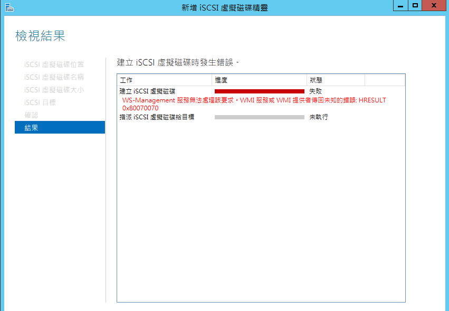Click the gray not-run progress bar

coord(259,117)
